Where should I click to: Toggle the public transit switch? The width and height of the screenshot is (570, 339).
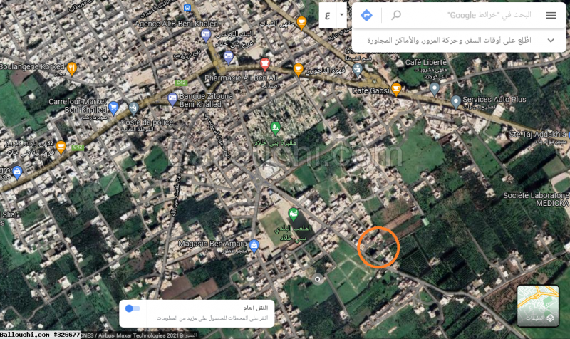(133, 308)
